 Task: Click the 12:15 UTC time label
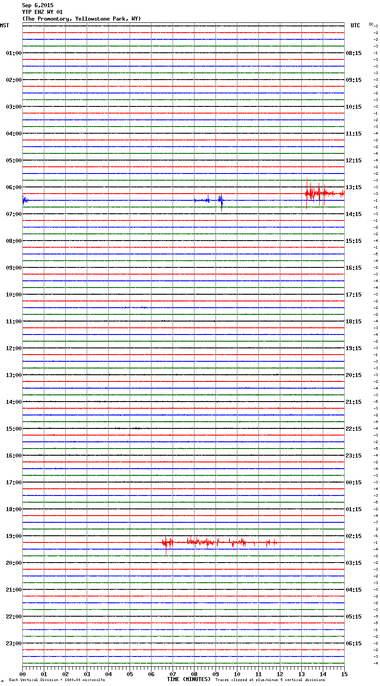click(x=354, y=161)
